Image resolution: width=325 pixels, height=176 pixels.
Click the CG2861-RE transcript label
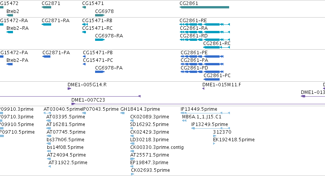point(193,21)
